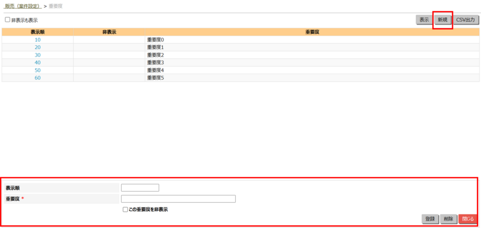Click the 表示 button
This screenshot has width=481, height=229.
(x=424, y=20)
